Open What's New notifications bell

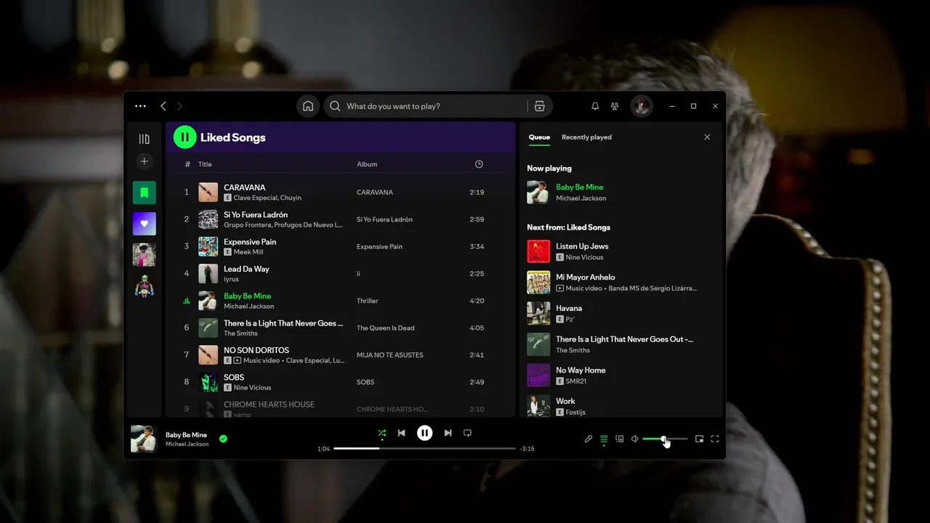[x=595, y=106]
